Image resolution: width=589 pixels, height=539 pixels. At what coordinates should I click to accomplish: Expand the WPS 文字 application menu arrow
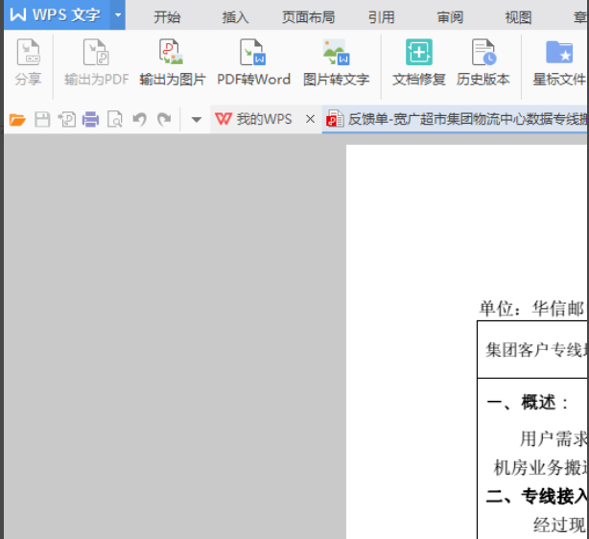coord(117,15)
